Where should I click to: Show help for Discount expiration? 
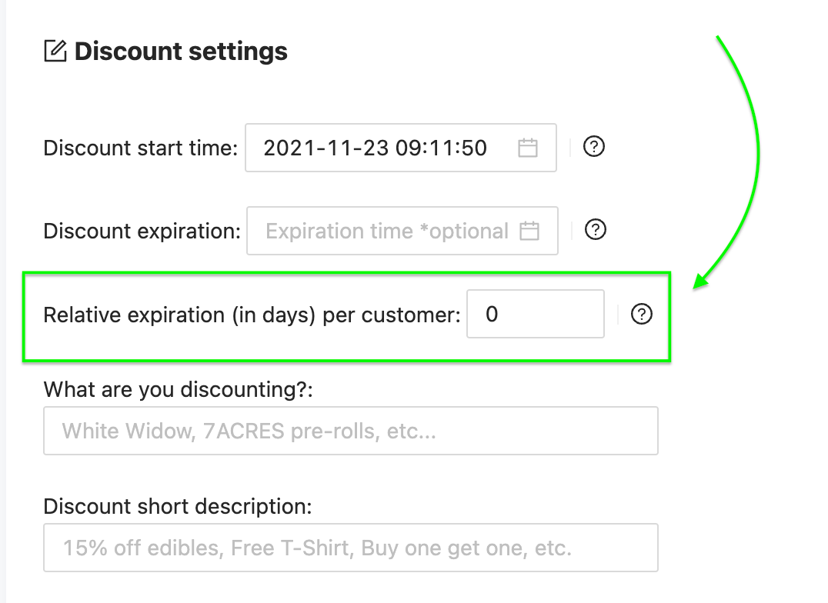coord(595,230)
